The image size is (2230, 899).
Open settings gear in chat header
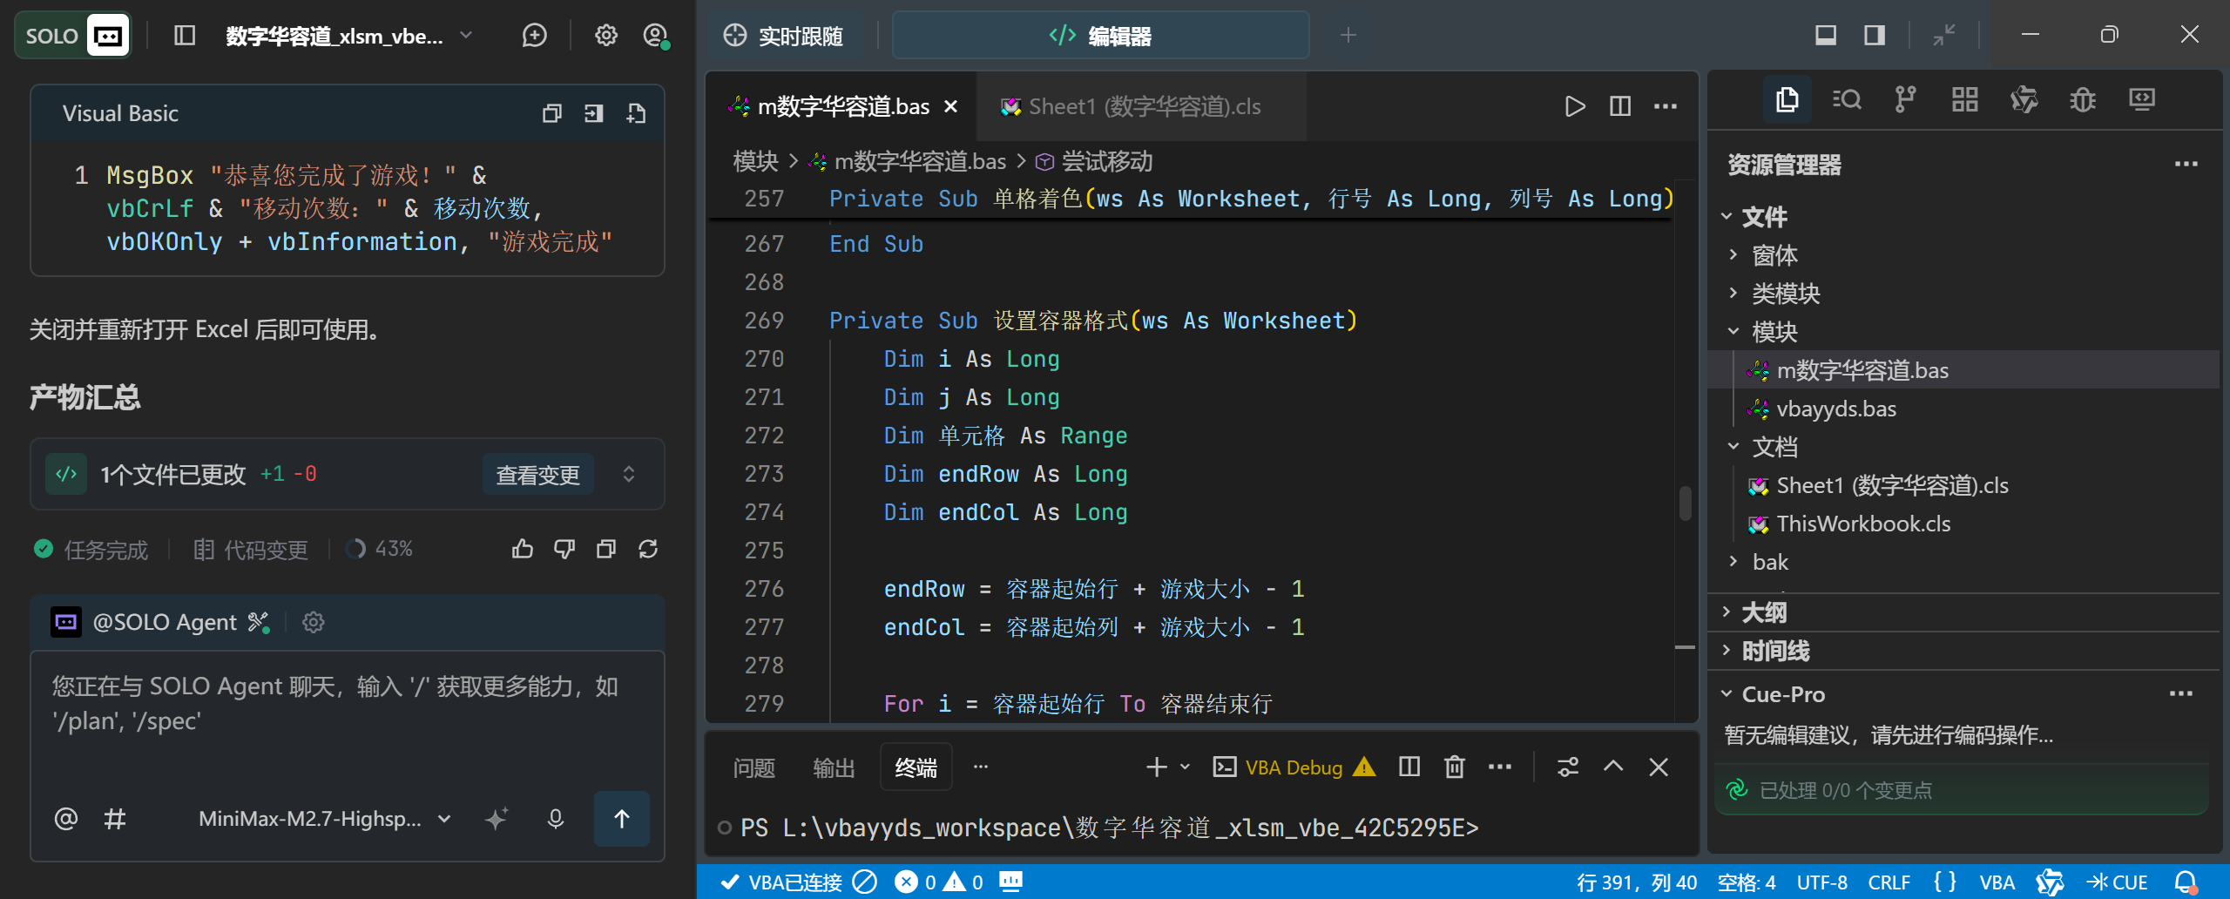coord(605,36)
